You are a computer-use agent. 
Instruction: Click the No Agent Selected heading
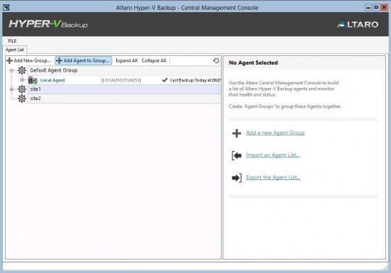[x=253, y=62]
